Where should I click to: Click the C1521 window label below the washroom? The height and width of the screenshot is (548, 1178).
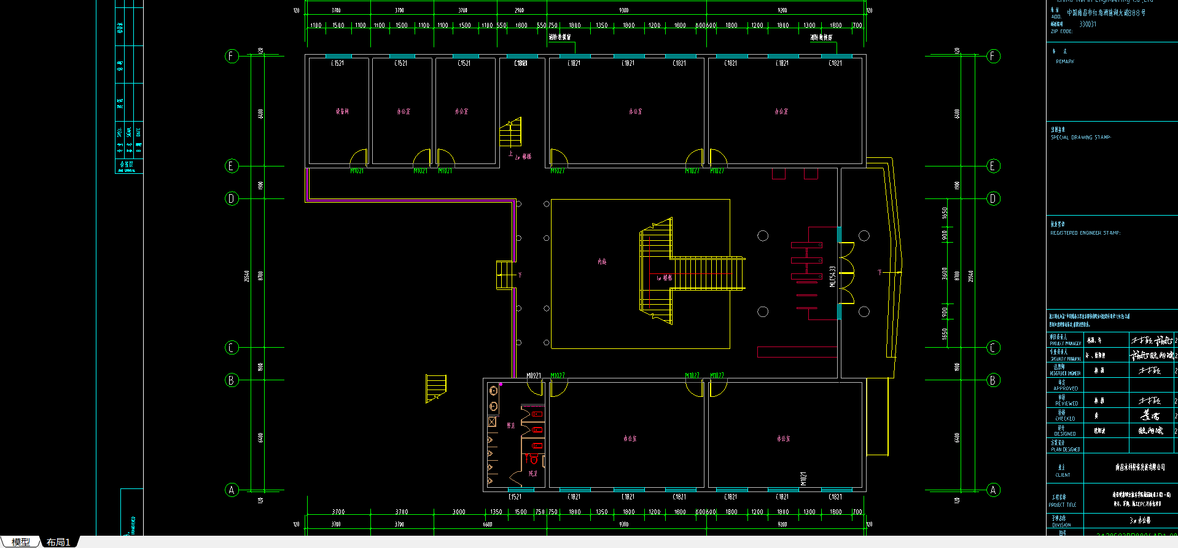point(515,496)
